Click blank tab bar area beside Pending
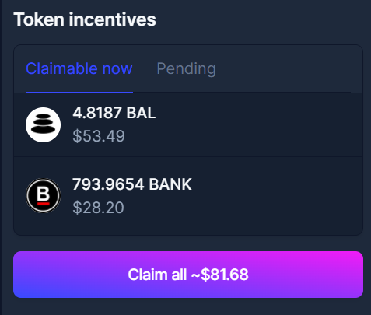 (x=285, y=68)
